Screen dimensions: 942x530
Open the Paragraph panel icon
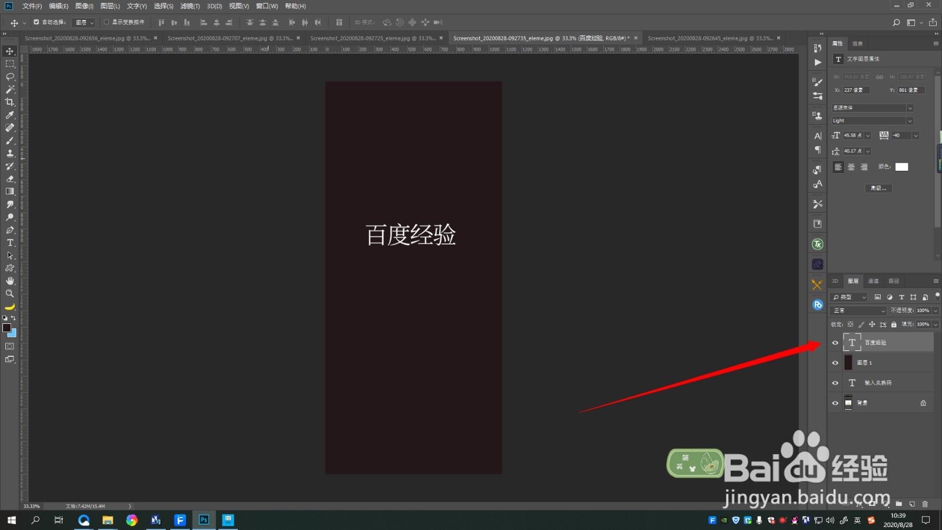tap(817, 150)
